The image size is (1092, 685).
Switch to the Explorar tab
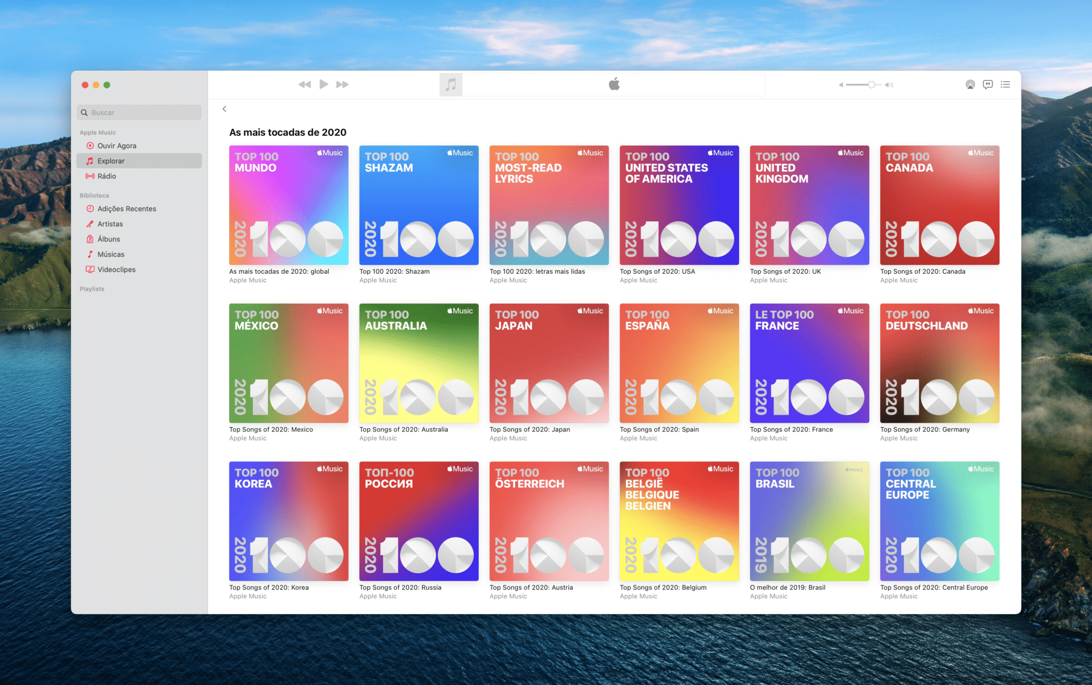coord(111,160)
